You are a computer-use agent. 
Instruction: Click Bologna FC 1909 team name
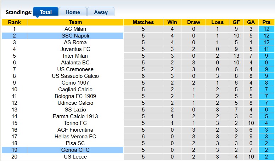tap(75, 96)
